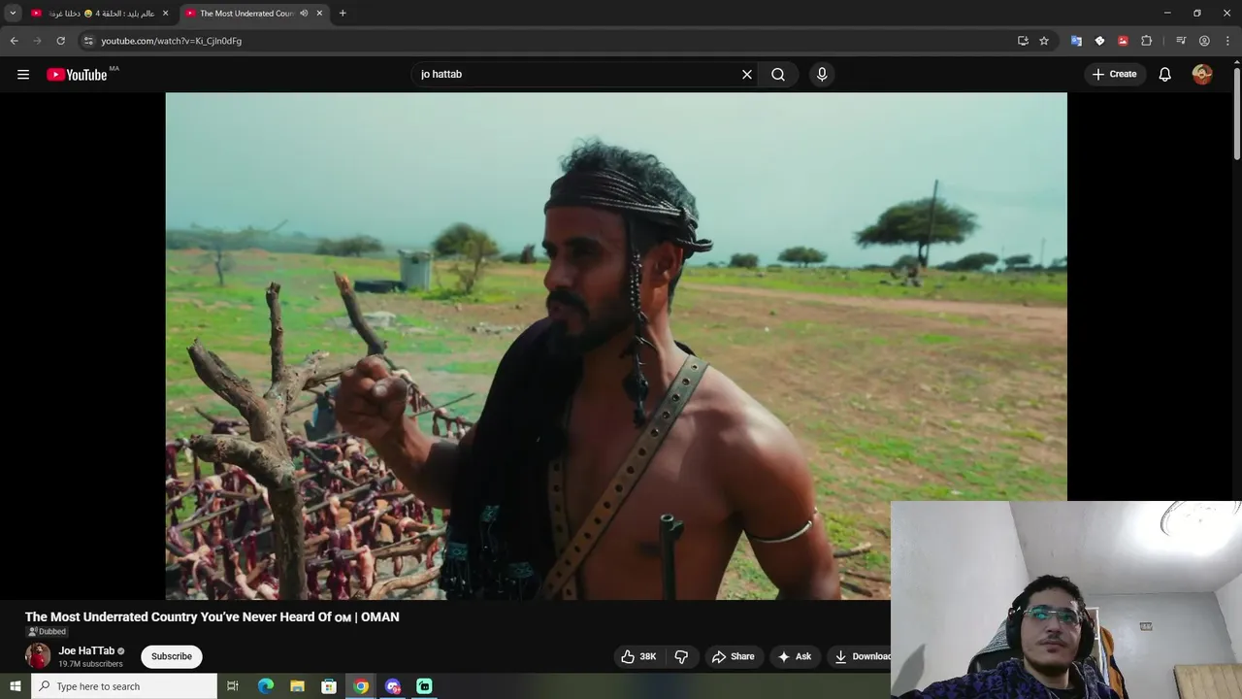
Task: Open the Google Translate extension
Action: pos(1076,41)
